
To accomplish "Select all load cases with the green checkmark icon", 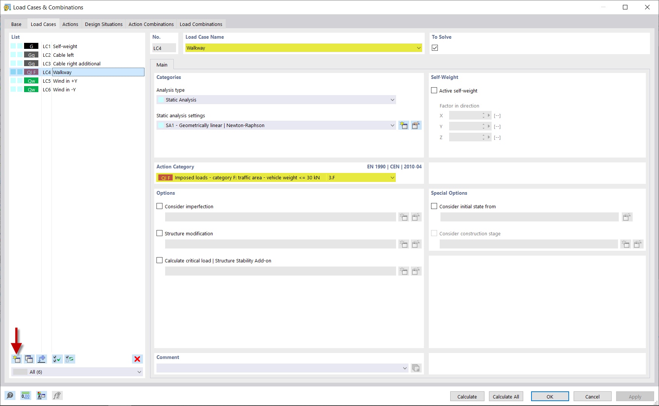I will click(57, 359).
